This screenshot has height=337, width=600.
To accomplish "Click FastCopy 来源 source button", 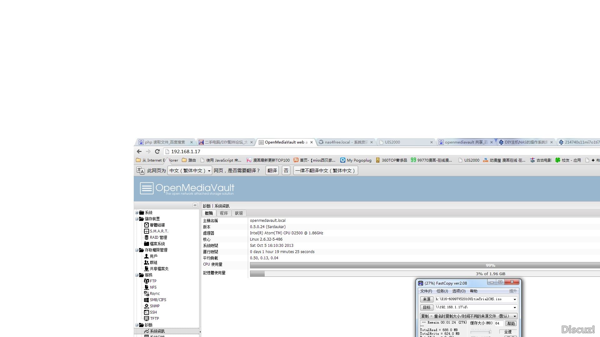I will [x=427, y=299].
